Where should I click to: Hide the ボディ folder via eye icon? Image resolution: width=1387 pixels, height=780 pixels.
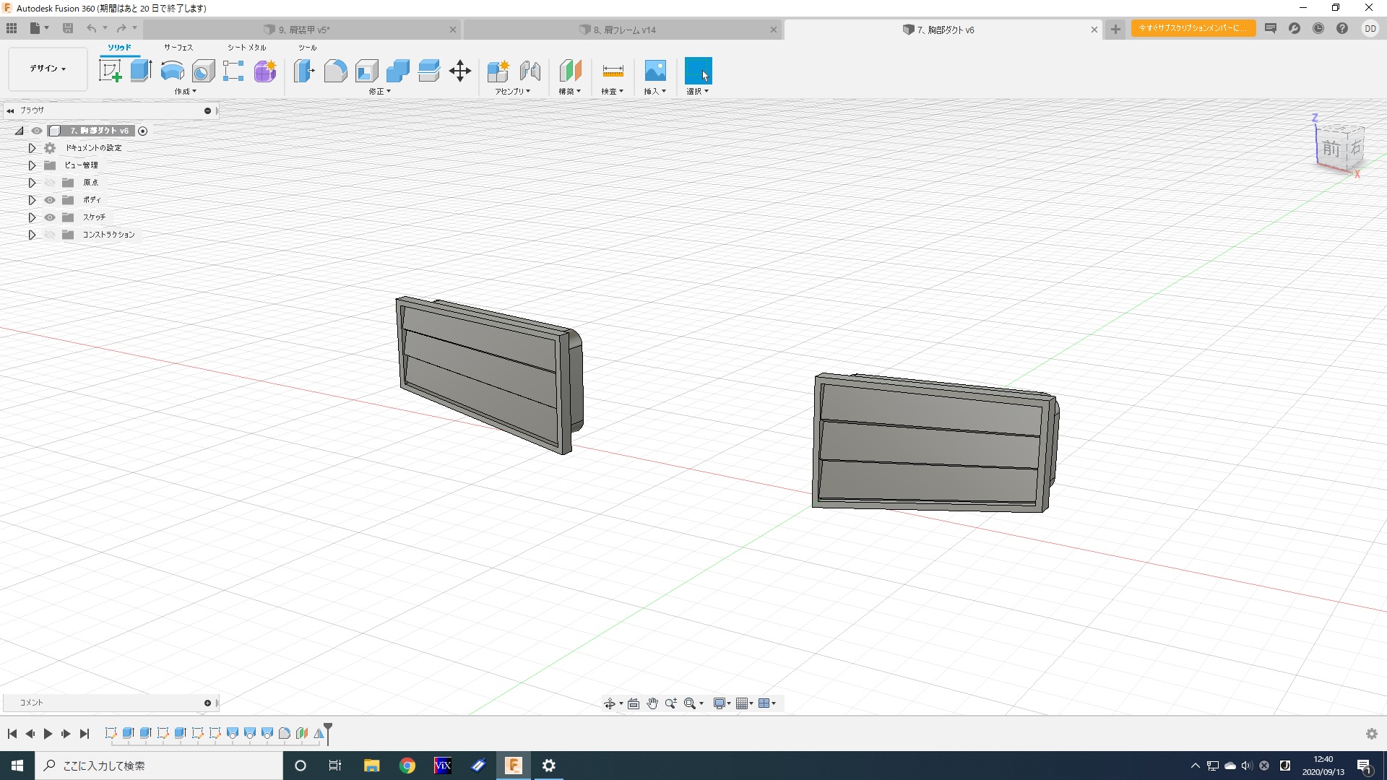50,200
